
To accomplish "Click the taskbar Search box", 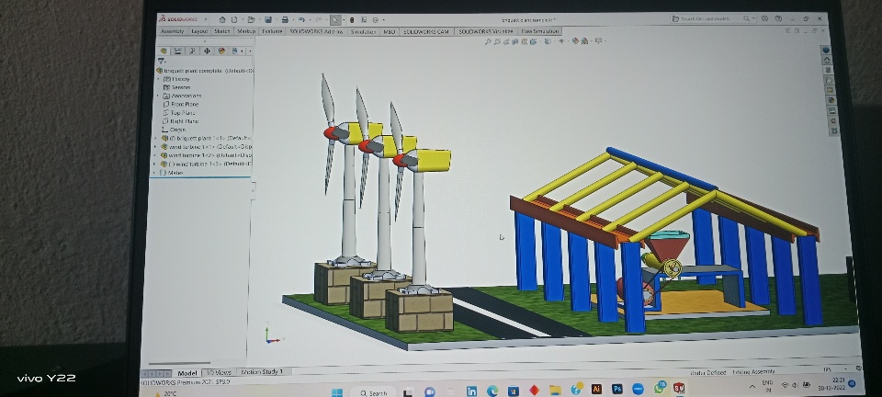I will tap(373, 392).
